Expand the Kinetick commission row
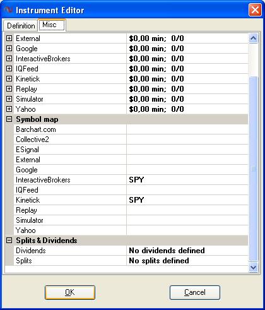This screenshot has height=310, width=265. click(x=9, y=79)
